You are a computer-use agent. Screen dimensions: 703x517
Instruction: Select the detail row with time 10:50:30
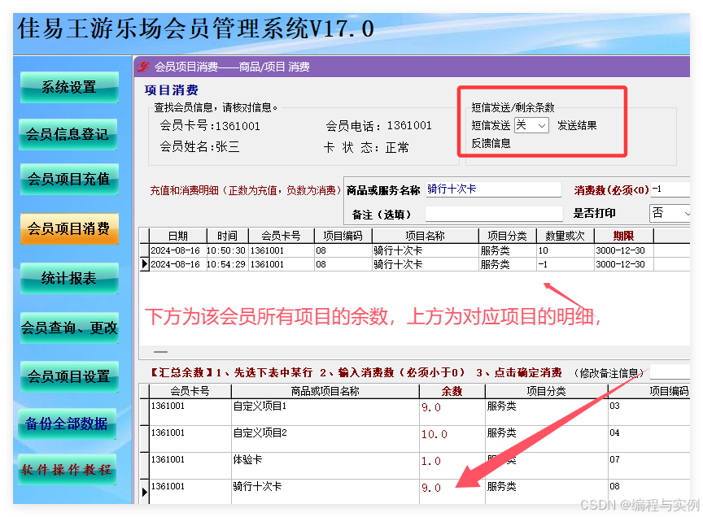tap(414, 250)
